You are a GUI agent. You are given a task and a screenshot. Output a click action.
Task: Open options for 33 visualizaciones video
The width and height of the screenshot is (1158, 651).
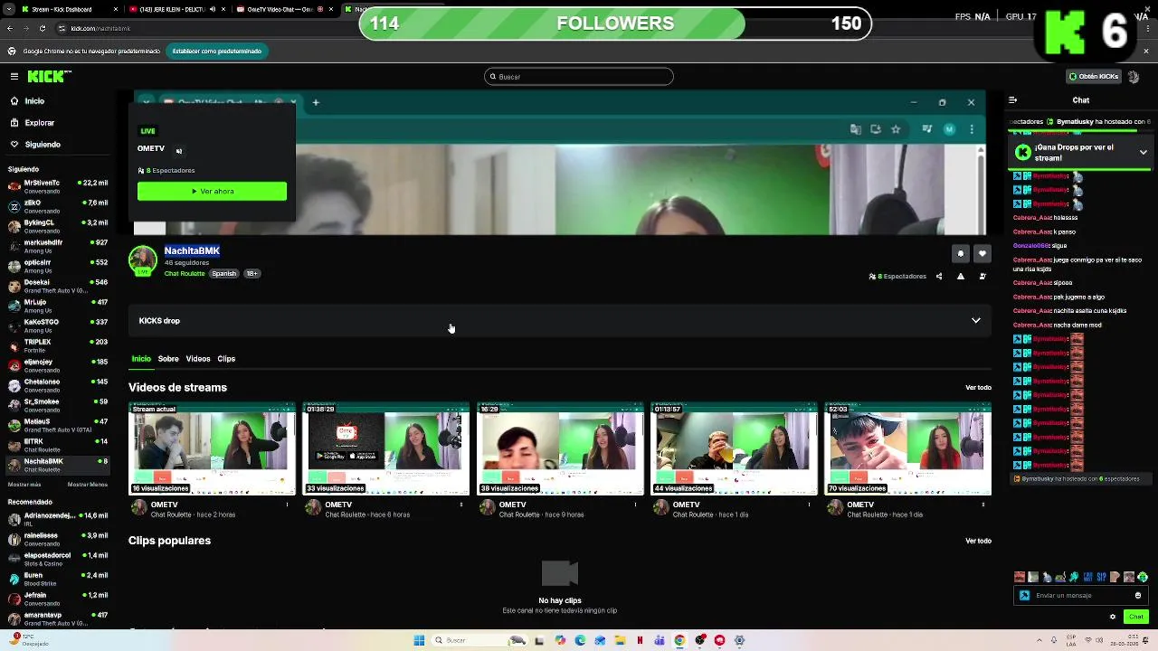[461, 505]
